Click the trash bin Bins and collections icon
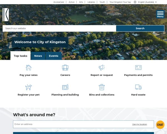Screen dimensions: 167x134 pos(102,87)
